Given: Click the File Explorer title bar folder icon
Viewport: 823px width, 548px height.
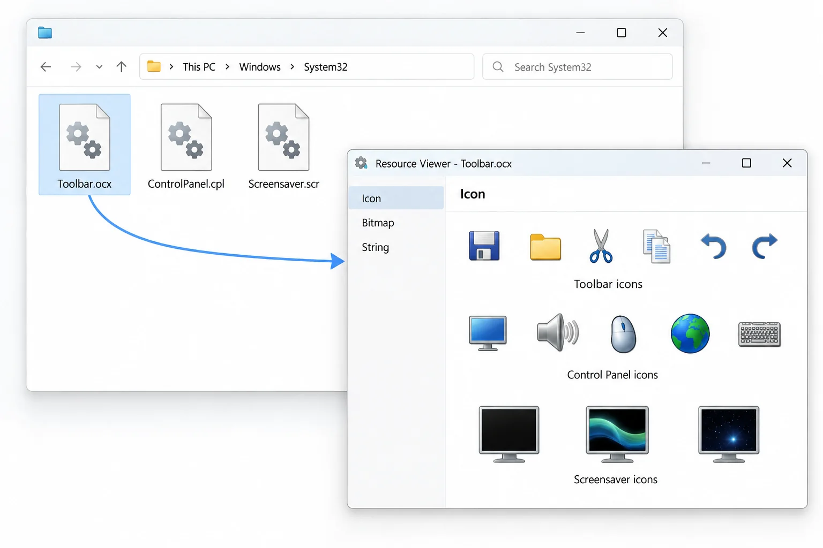Looking at the screenshot, I should (45, 33).
